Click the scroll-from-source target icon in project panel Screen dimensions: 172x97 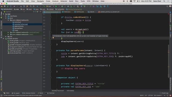pyautogui.click(x=34, y=12)
